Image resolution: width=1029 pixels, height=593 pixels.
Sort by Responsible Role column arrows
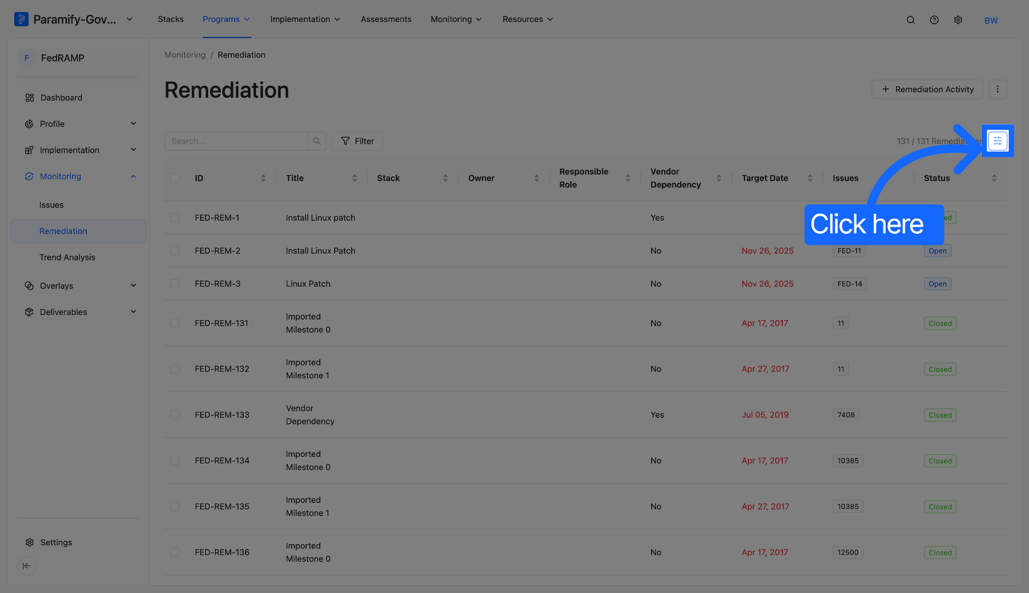pos(628,178)
